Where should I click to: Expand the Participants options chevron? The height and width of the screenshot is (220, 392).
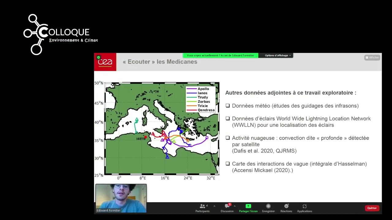point(214,206)
